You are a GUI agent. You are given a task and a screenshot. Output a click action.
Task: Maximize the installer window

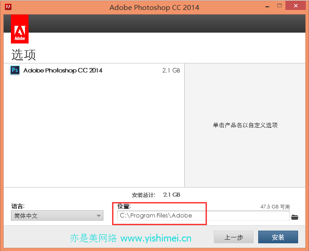point(280,6)
